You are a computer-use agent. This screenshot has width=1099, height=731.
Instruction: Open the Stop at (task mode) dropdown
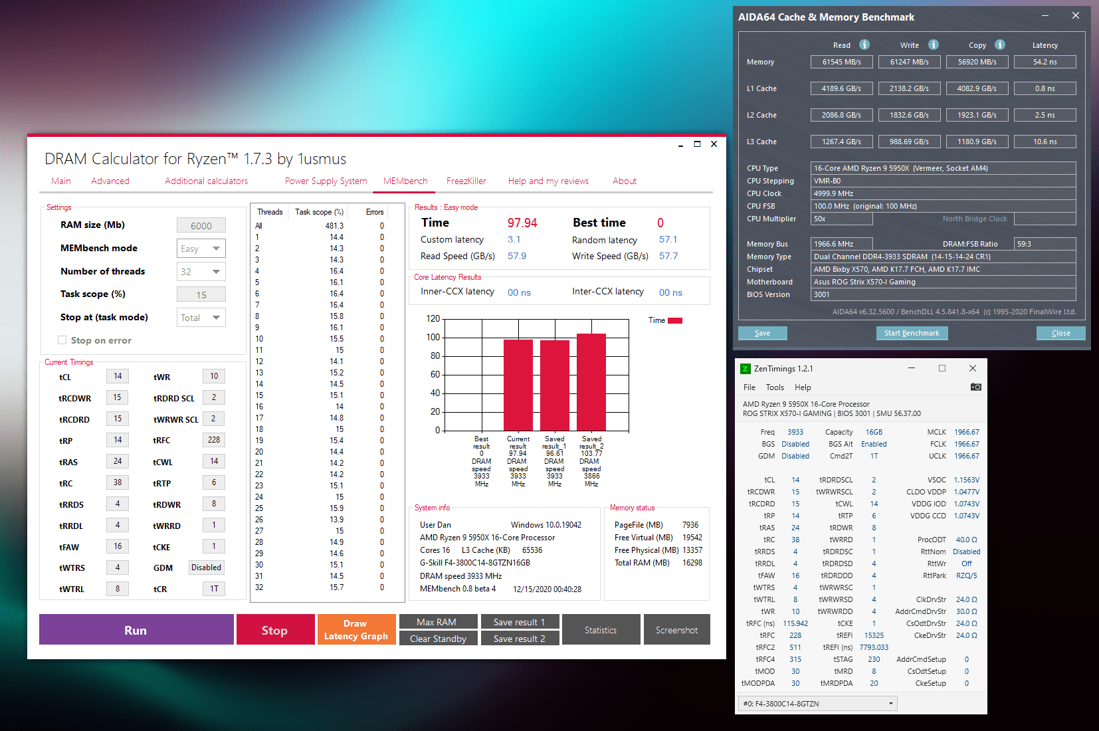(x=201, y=318)
